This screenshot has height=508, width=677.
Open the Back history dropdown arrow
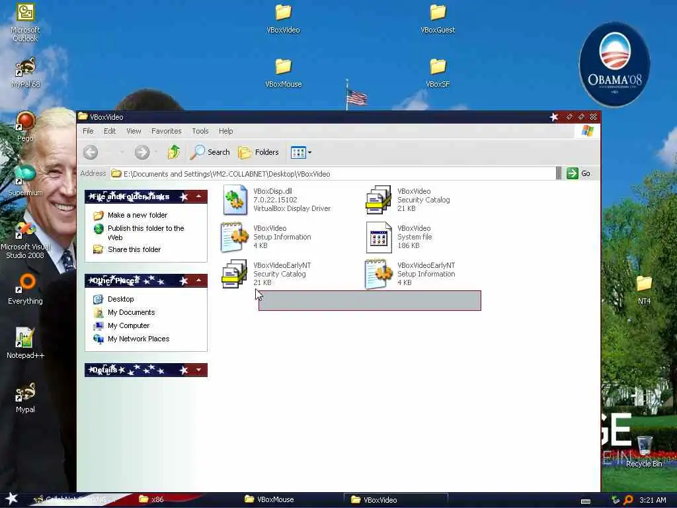[x=122, y=152]
